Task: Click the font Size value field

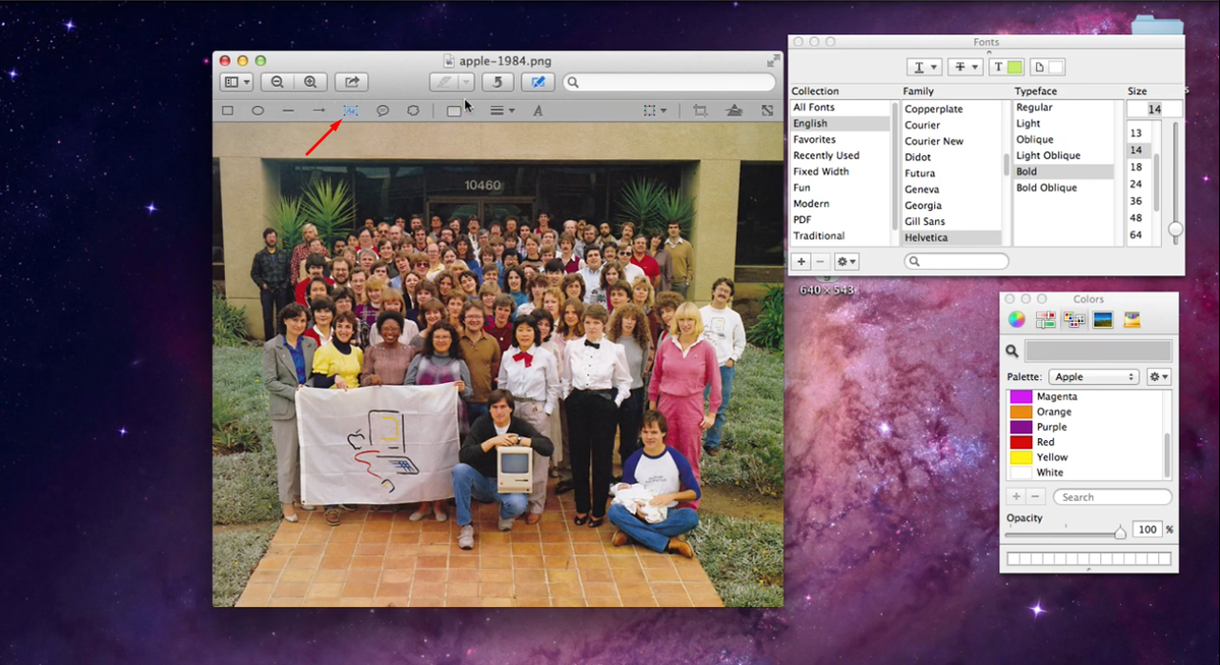Action: [x=1154, y=110]
